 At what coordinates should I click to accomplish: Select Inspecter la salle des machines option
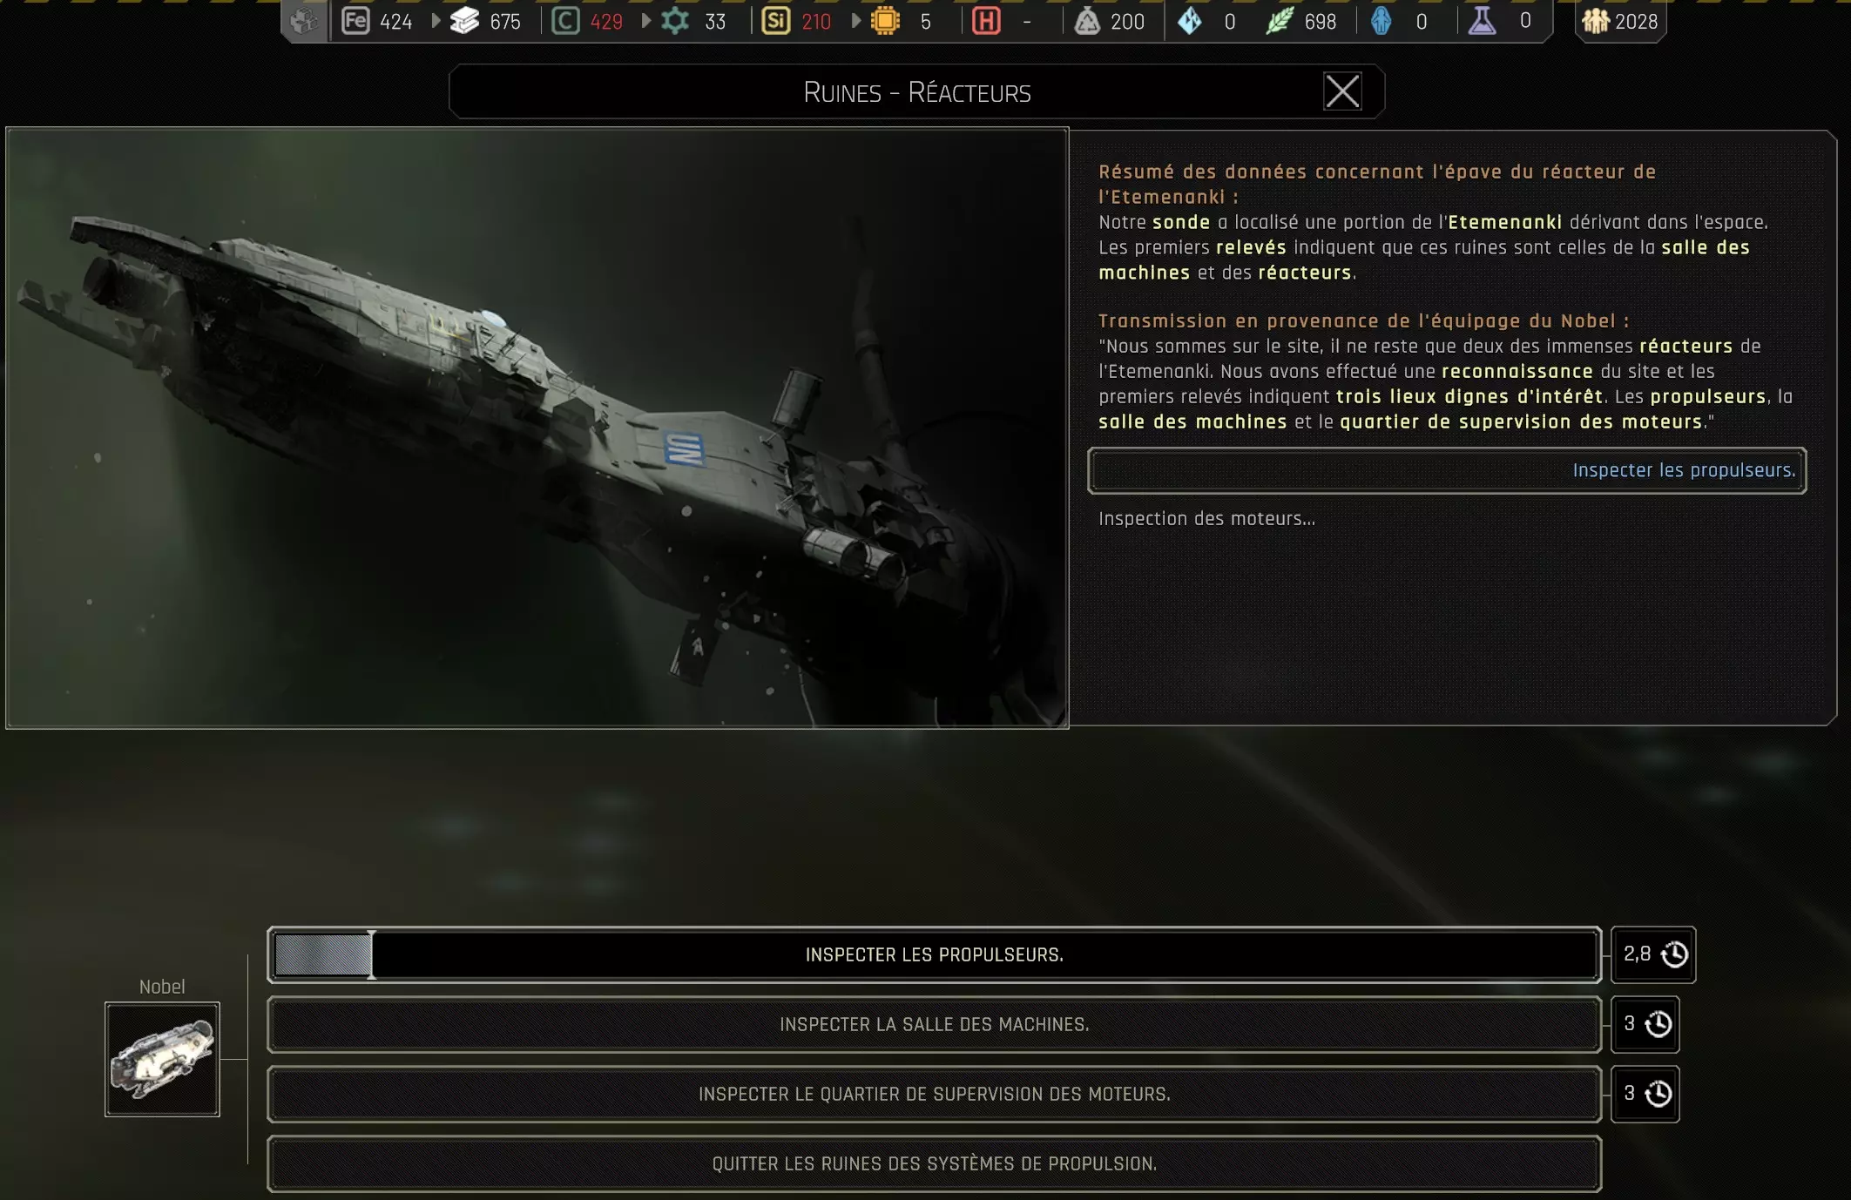[934, 1024]
